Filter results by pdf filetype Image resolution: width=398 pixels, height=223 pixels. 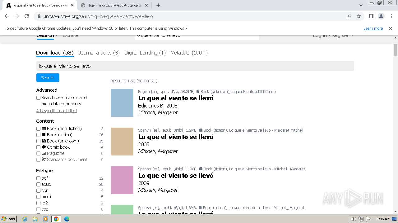tap(38, 178)
